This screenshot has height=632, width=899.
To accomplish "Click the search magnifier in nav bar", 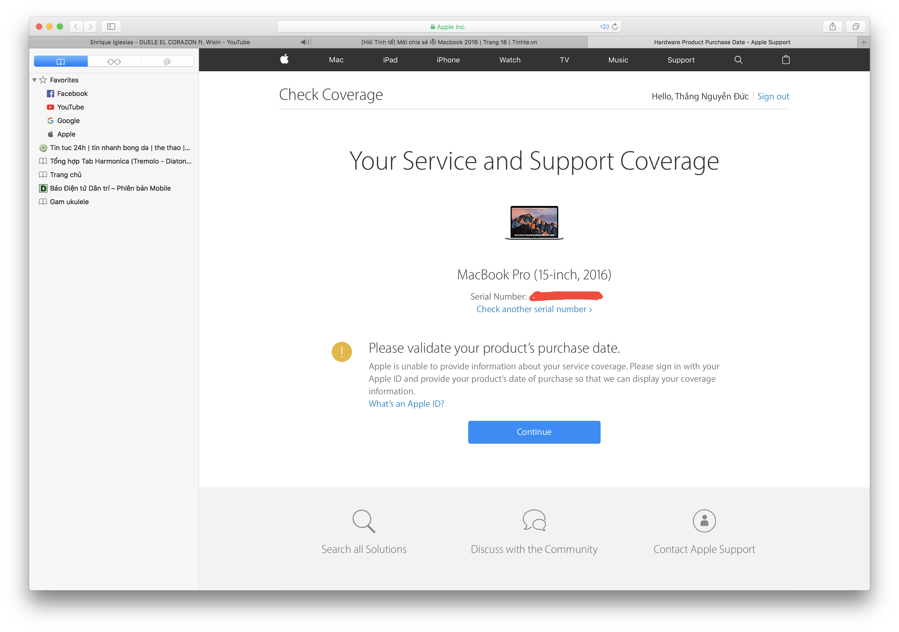I will click(738, 60).
